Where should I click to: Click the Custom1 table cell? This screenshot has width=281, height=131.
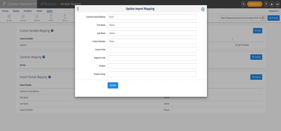click(x=23, y=45)
